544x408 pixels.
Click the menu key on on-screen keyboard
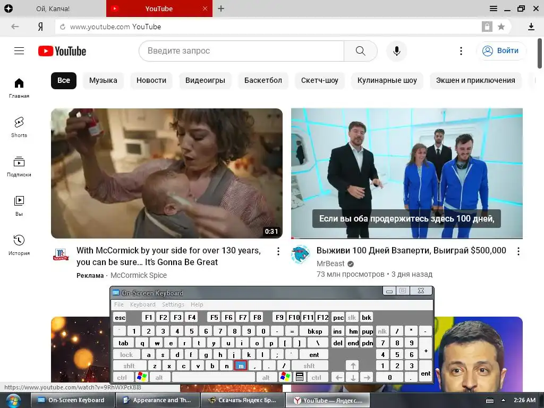(x=300, y=377)
